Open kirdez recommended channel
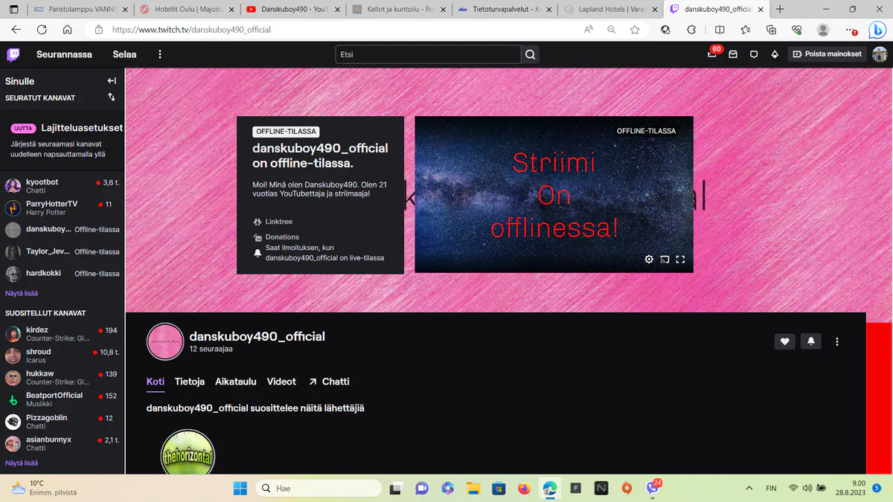The width and height of the screenshot is (893, 502). 63,334
